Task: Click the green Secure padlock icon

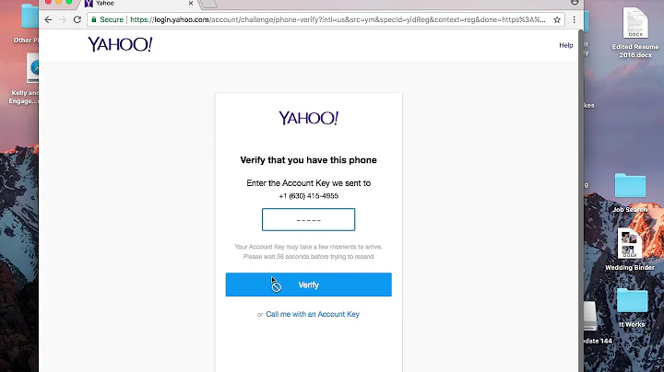Action: (94, 19)
